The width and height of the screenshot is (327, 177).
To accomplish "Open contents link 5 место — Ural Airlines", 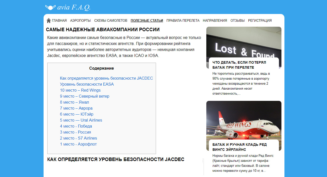I will point(81,120).
